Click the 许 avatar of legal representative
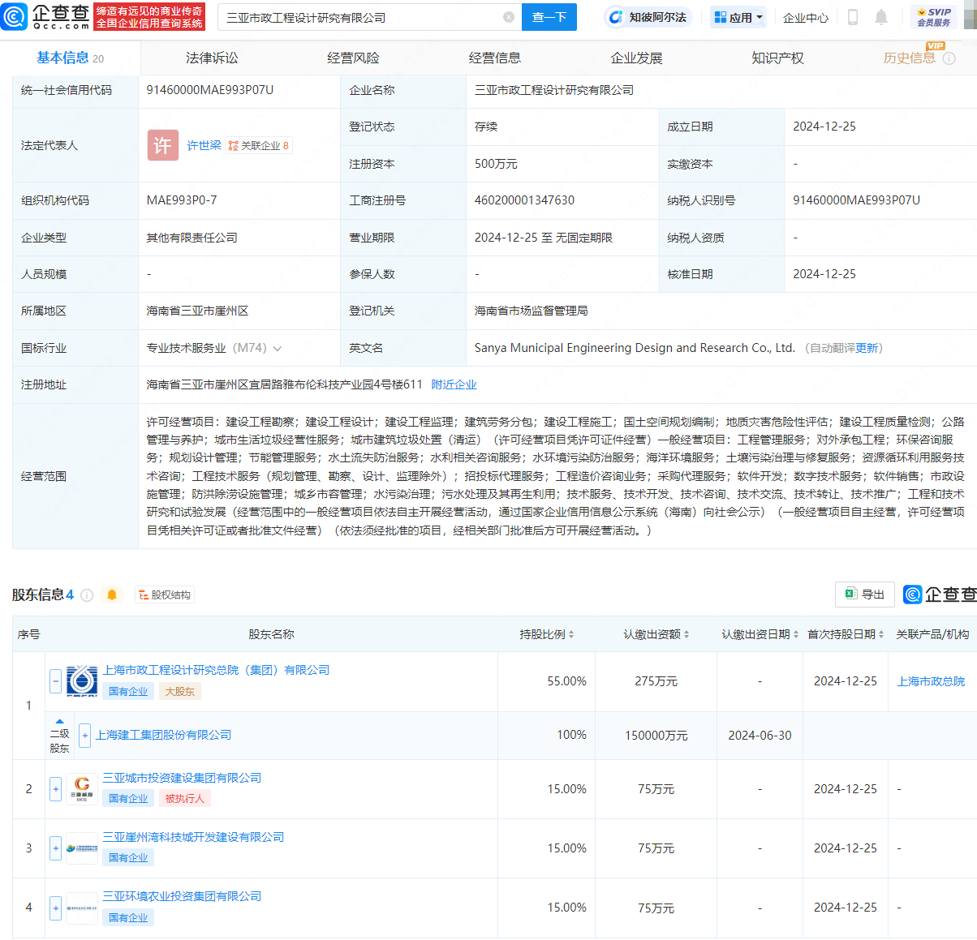Viewport: 977px width, 940px height. (162, 145)
